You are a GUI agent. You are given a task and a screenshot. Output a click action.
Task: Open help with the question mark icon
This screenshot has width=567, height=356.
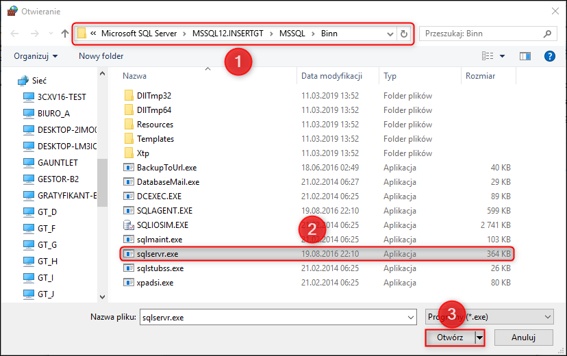550,56
